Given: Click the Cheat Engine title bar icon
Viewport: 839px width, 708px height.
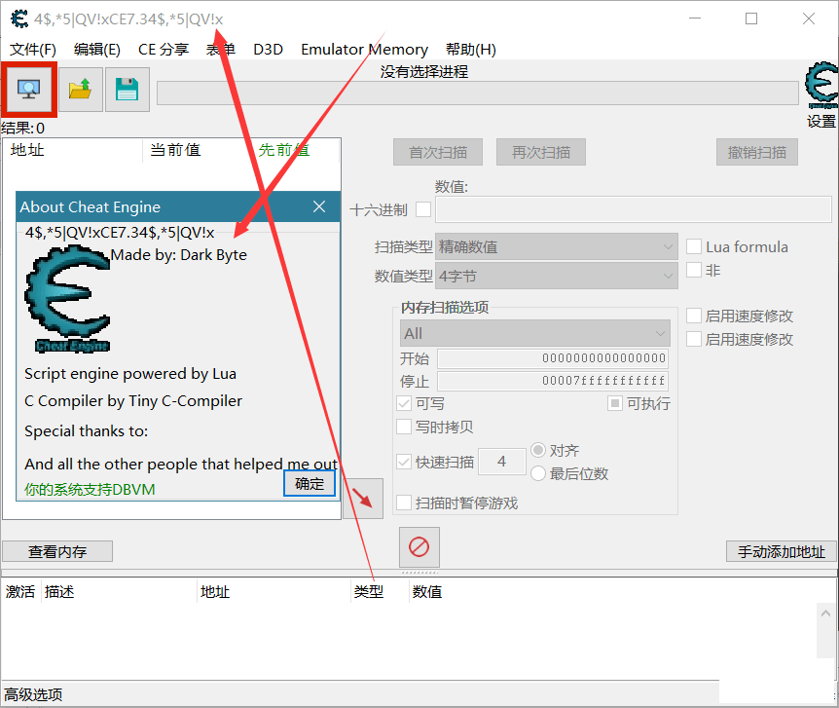Looking at the screenshot, I should pos(19,19).
